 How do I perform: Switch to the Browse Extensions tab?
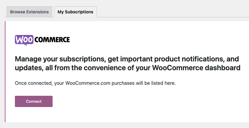click(29, 12)
